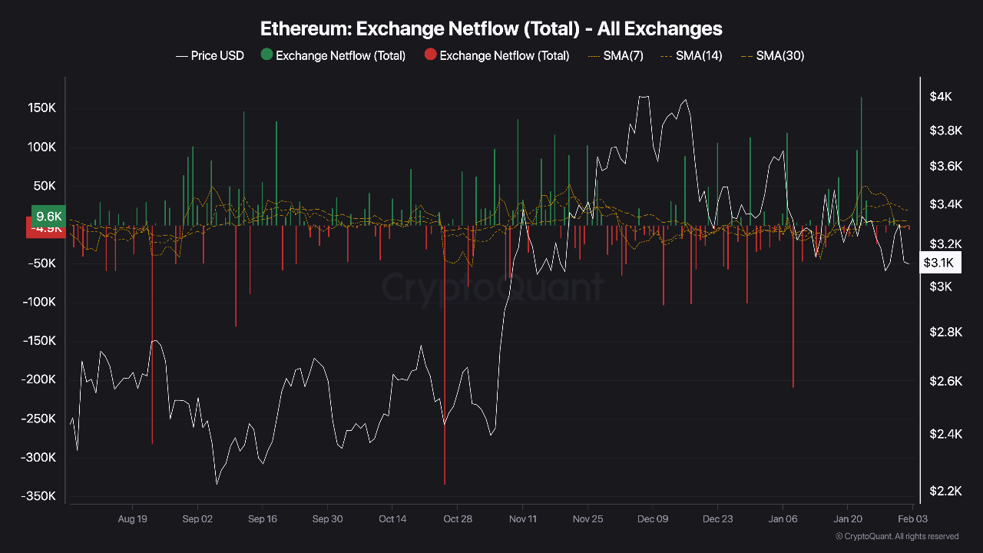983x553 pixels.
Task: Click the green 9.6K value badge
Action: [x=48, y=217]
